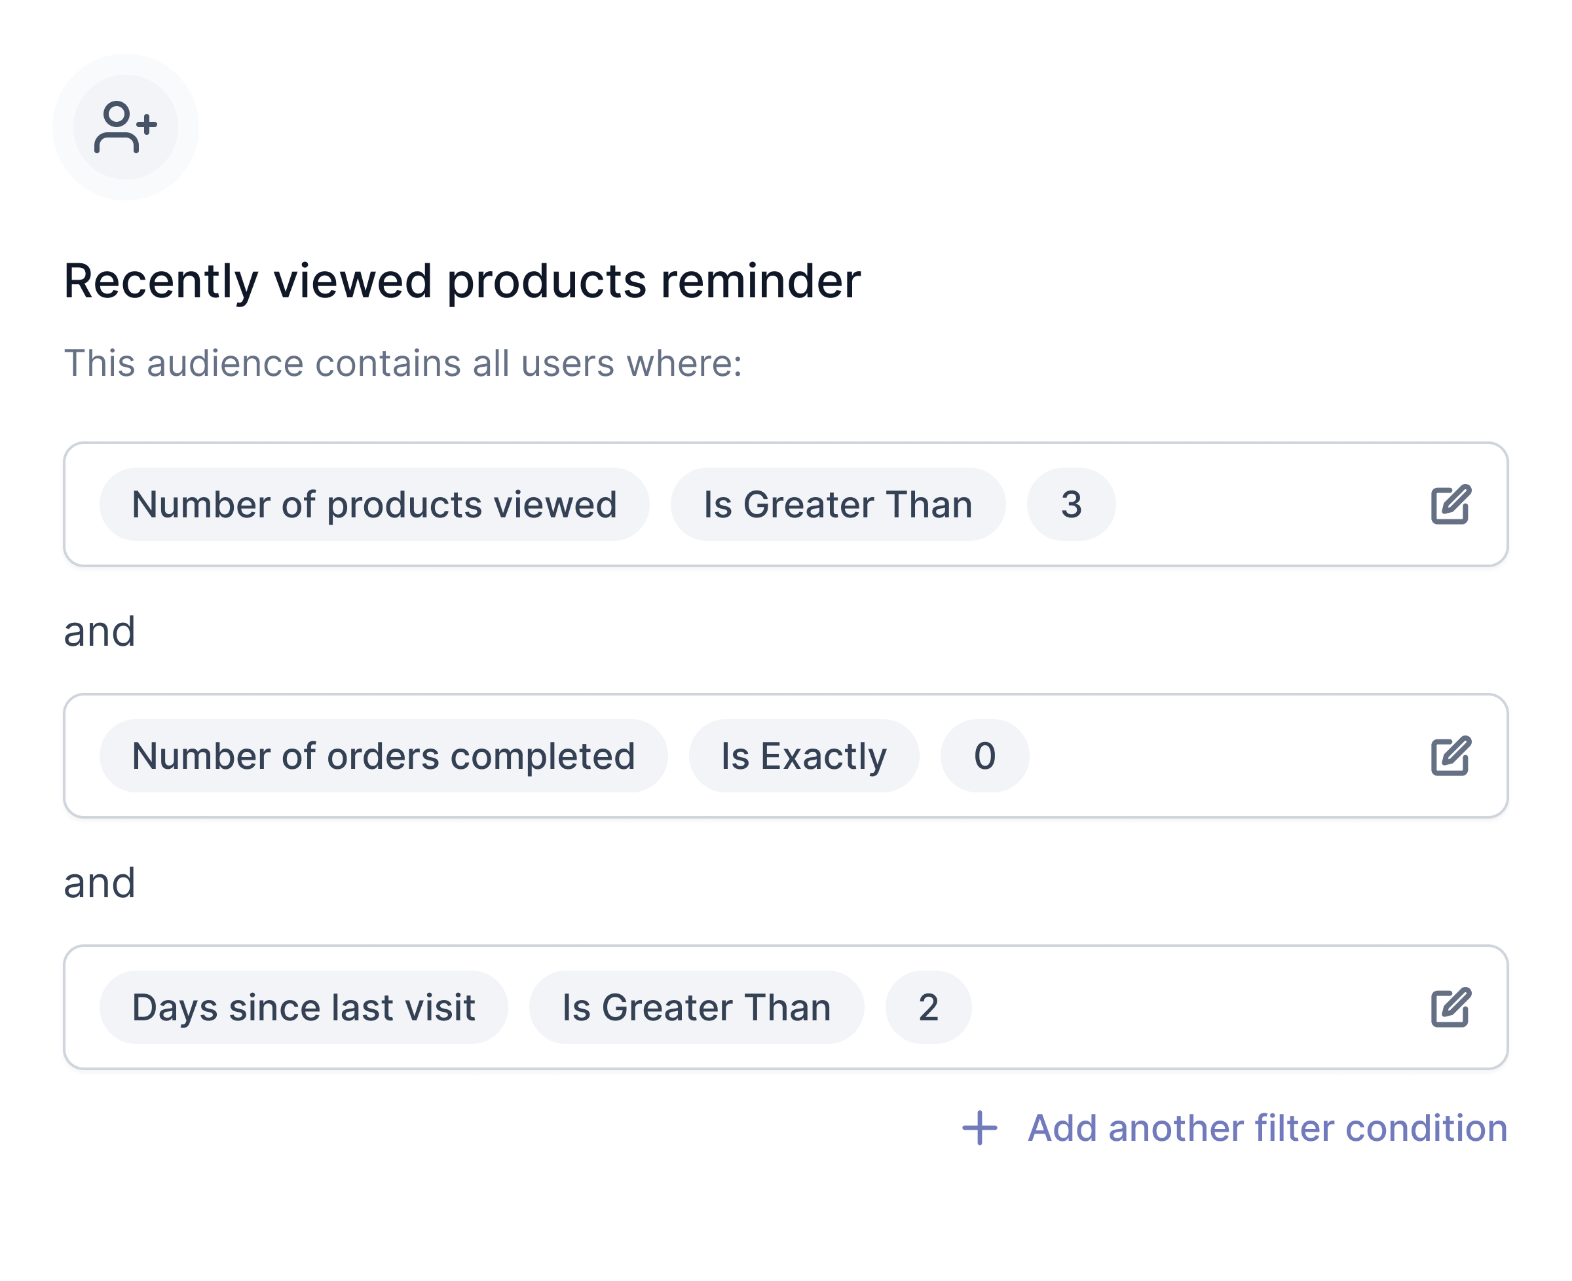
Task: Open Is Greater Than operator for last visit
Action: click(x=696, y=1007)
